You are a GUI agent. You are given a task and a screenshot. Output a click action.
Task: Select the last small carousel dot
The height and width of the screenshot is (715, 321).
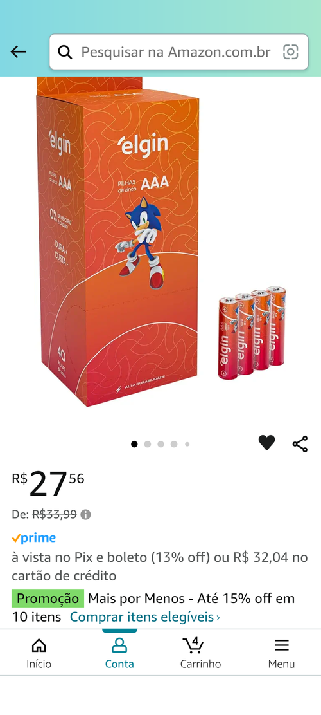(187, 444)
